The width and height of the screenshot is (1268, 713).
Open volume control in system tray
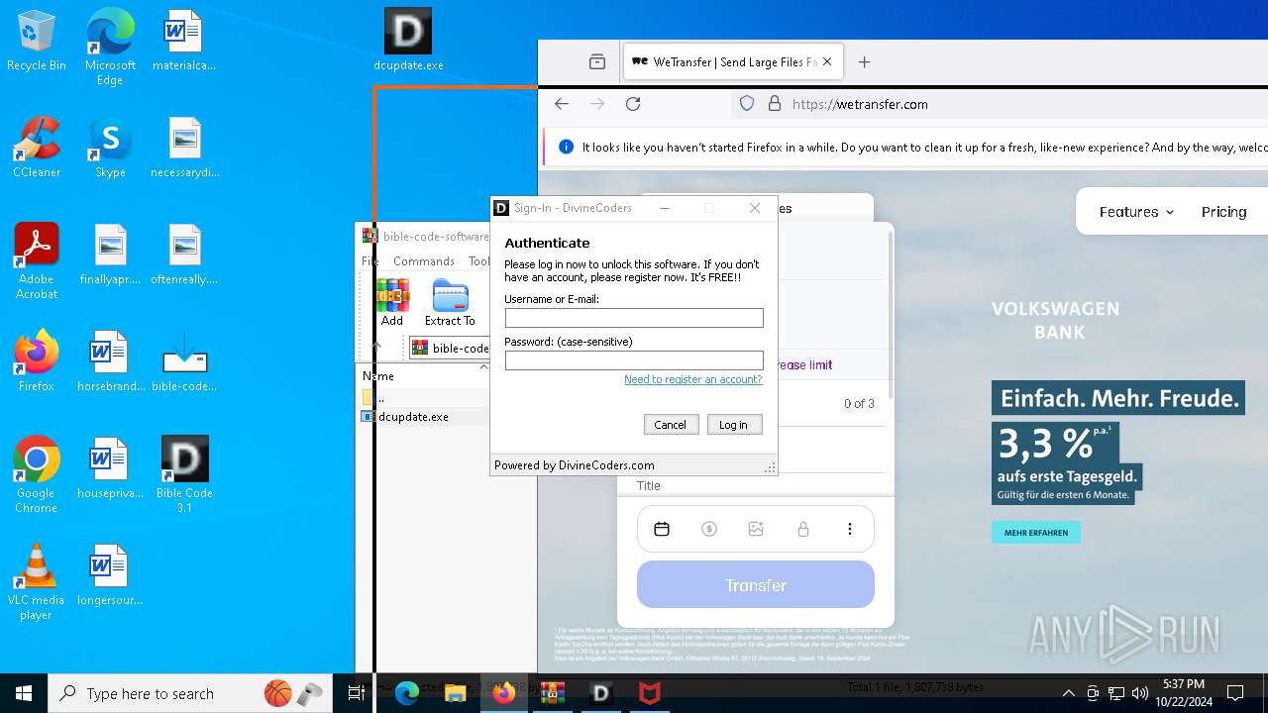pyautogui.click(x=1140, y=693)
